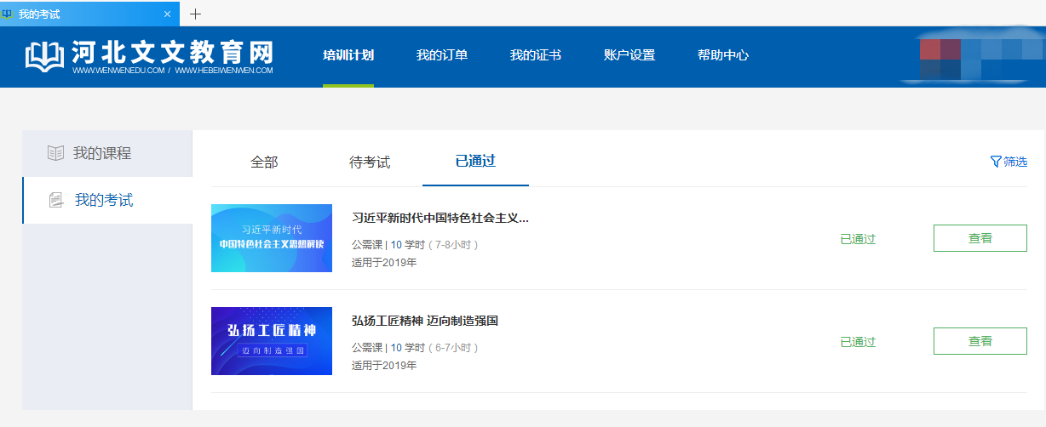Image resolution: width=1046 pixels, height=427 pixels.
Task: Select 账户设置 in the header menu
Action: pos(629,55)
